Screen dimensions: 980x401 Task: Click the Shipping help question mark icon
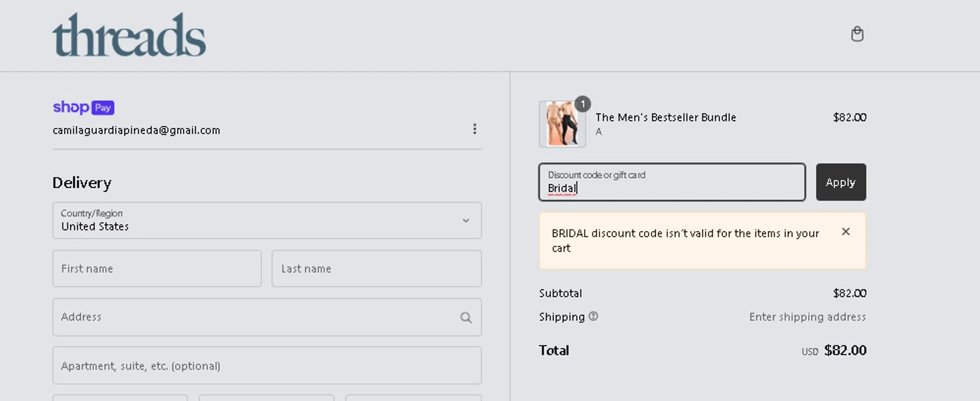tap(593, 316)
